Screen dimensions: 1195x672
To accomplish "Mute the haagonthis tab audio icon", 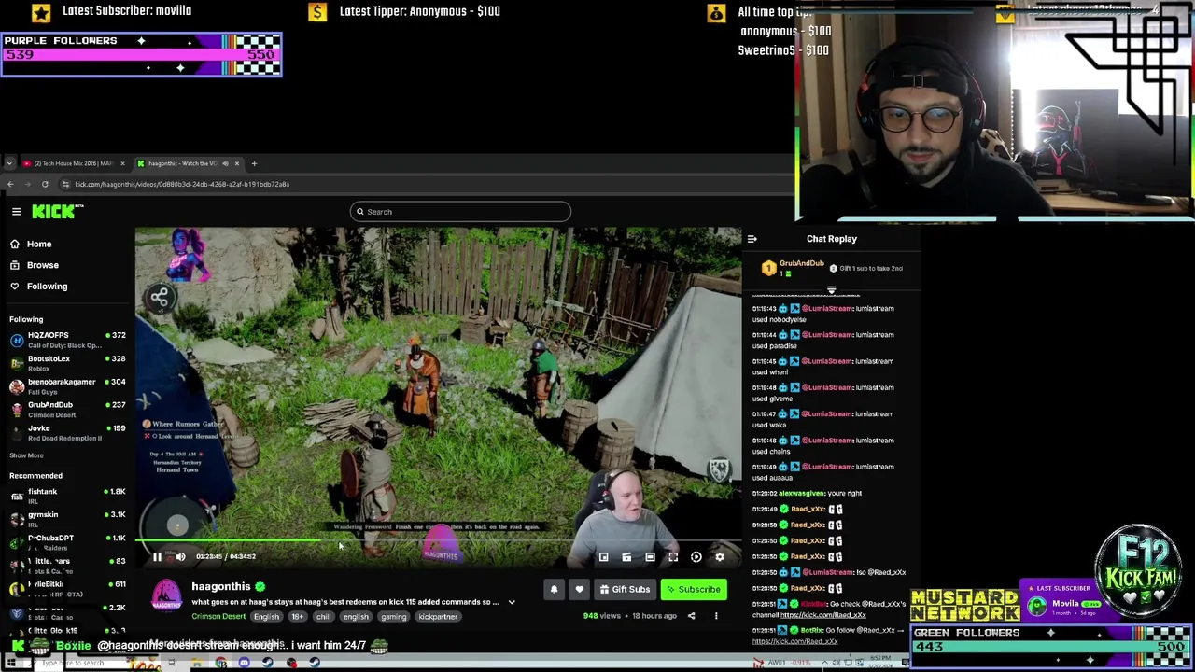I will (x=225, y=163).
